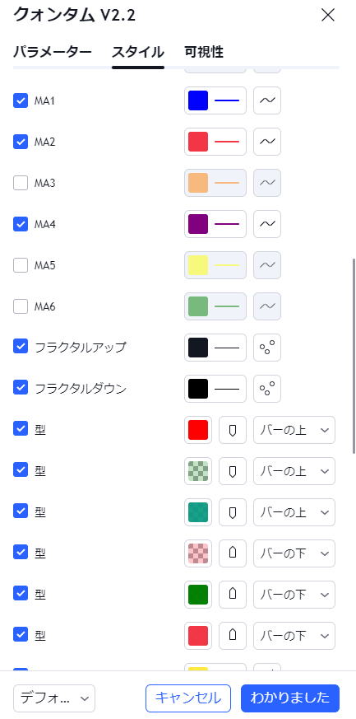356x719 pixels.
Task: Click label-down shape icon beside teal 型 swatch
Action: [233, 512]
